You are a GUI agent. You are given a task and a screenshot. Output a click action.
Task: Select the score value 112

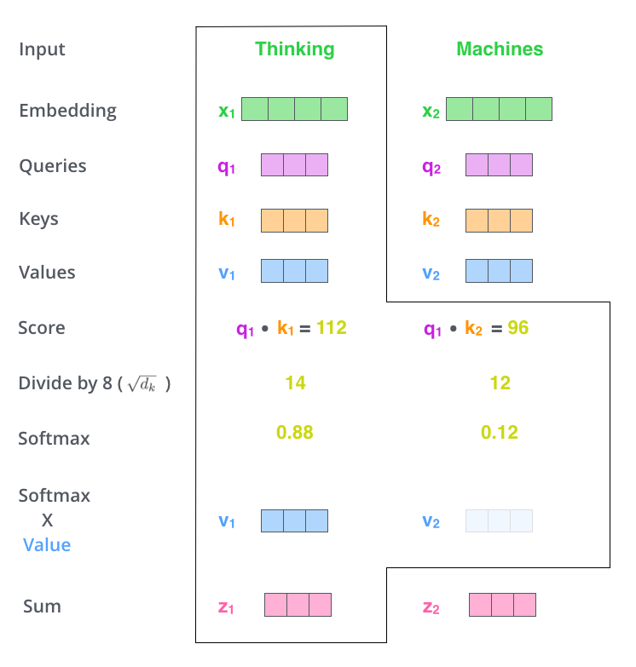330,328
